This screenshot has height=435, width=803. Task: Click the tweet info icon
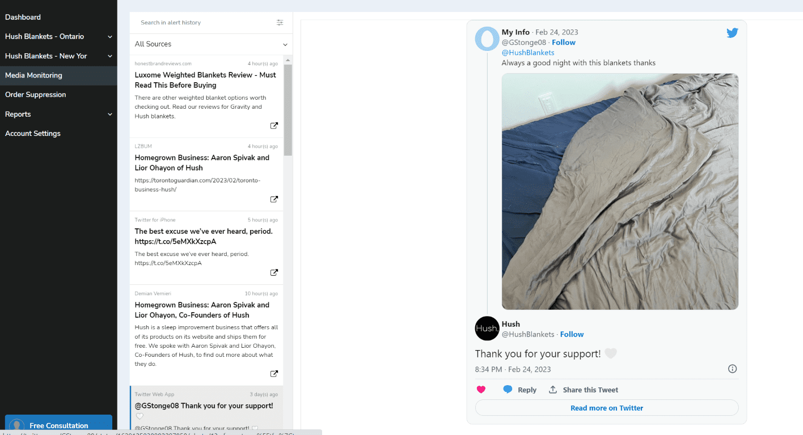coord(732,369)
